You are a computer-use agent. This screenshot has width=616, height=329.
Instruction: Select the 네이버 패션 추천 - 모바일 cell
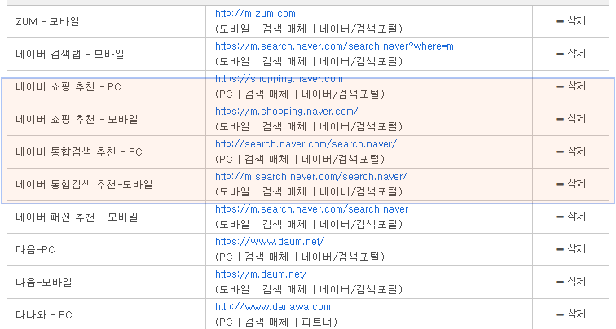pos(106,217)
